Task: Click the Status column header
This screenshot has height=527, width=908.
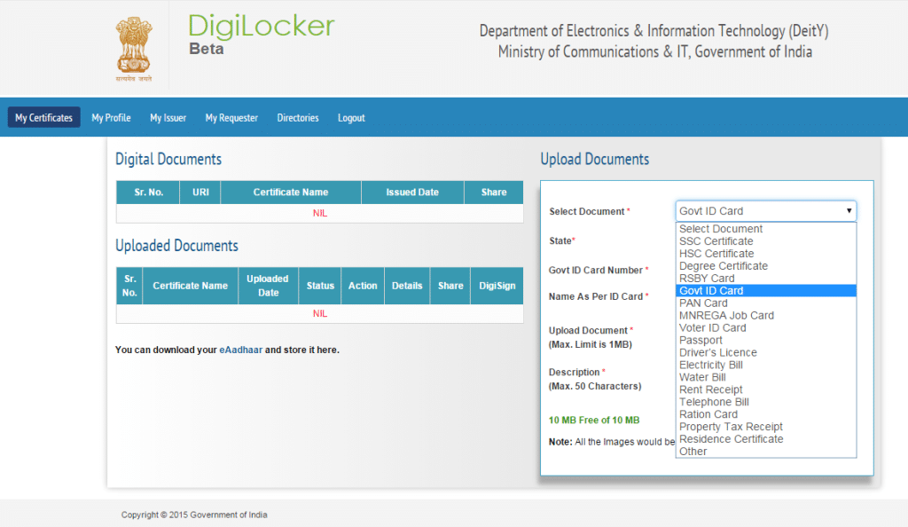Action: pyautogui.click(x=320, y=286)
